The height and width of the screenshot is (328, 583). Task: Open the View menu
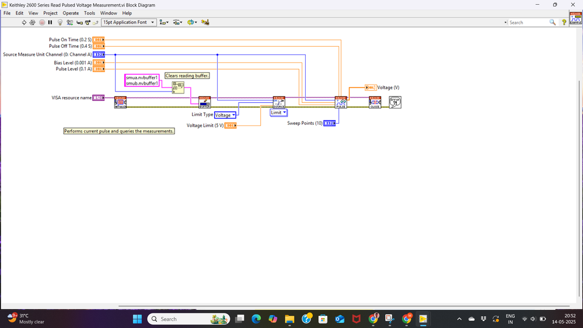click(x=33, y=13)
